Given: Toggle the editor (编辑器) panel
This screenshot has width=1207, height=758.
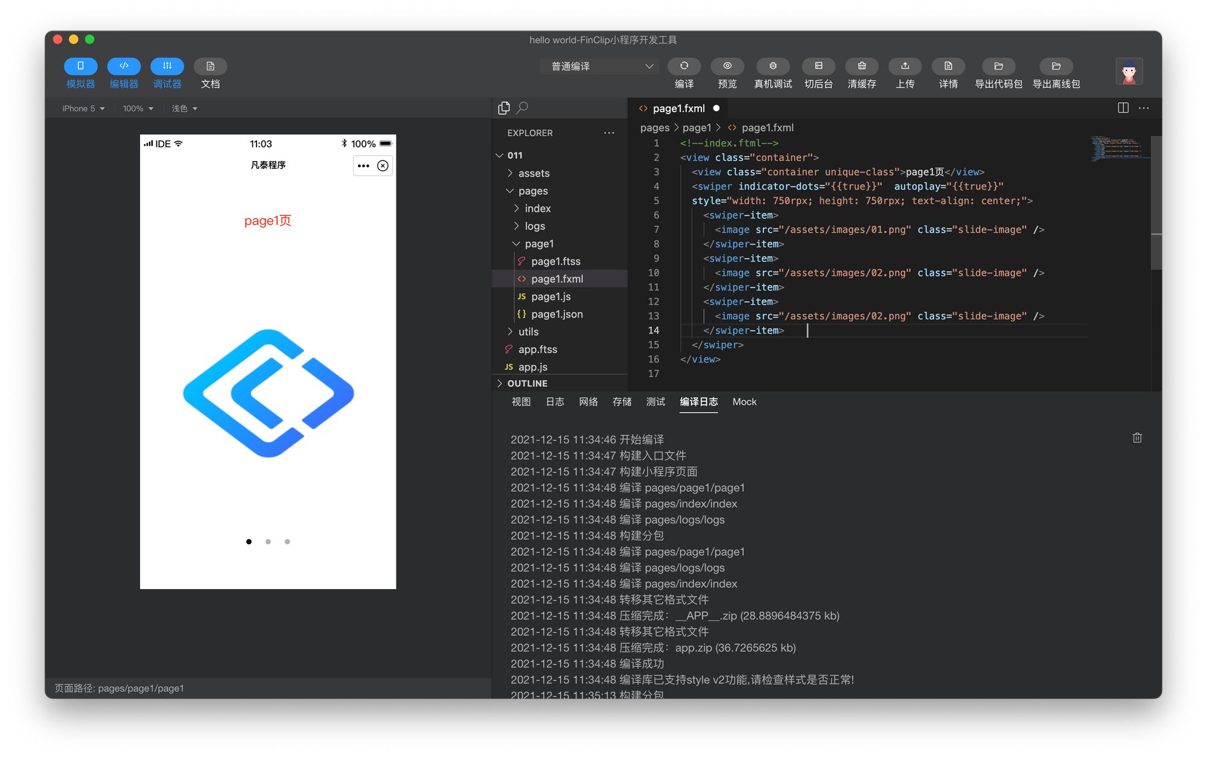Looking at the screenshot, I should tap(124, 66).
